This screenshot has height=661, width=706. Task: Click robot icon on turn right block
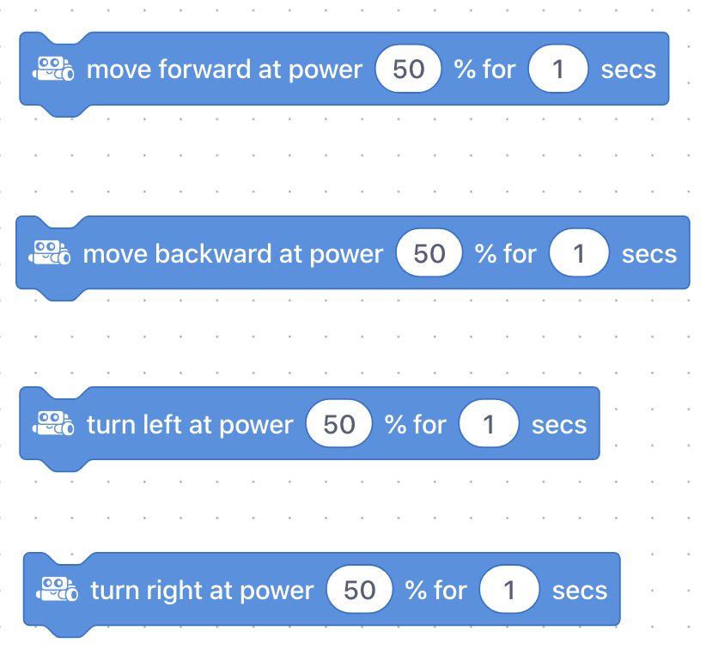(x=58, y=589)
